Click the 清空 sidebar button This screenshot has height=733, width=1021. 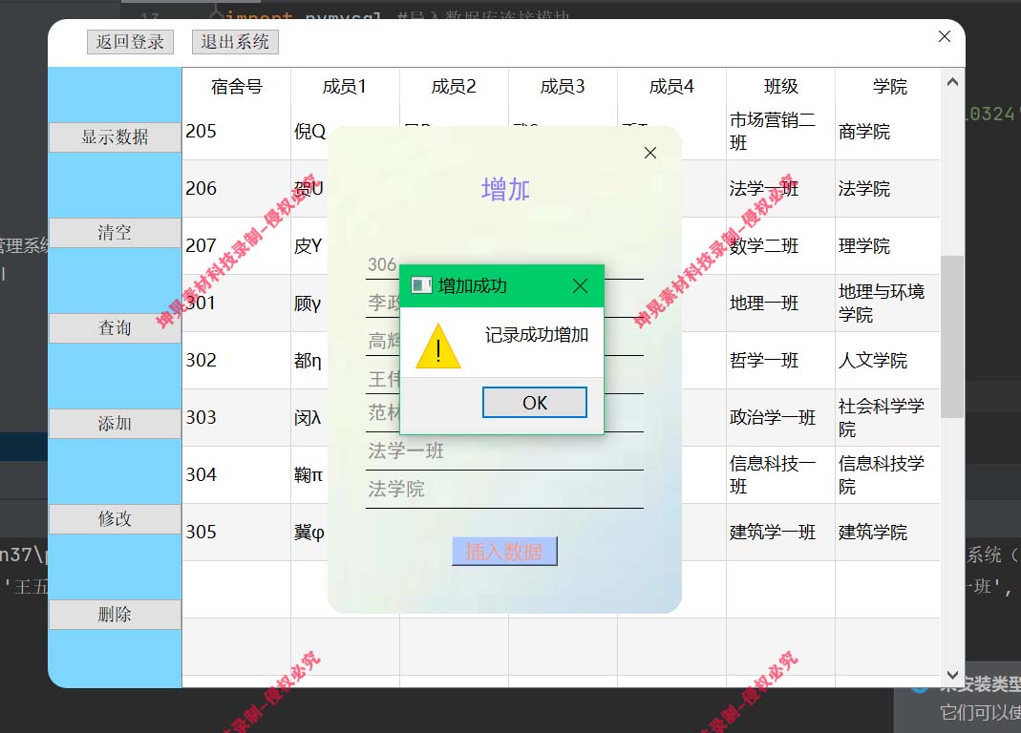[x=115, y=232]
